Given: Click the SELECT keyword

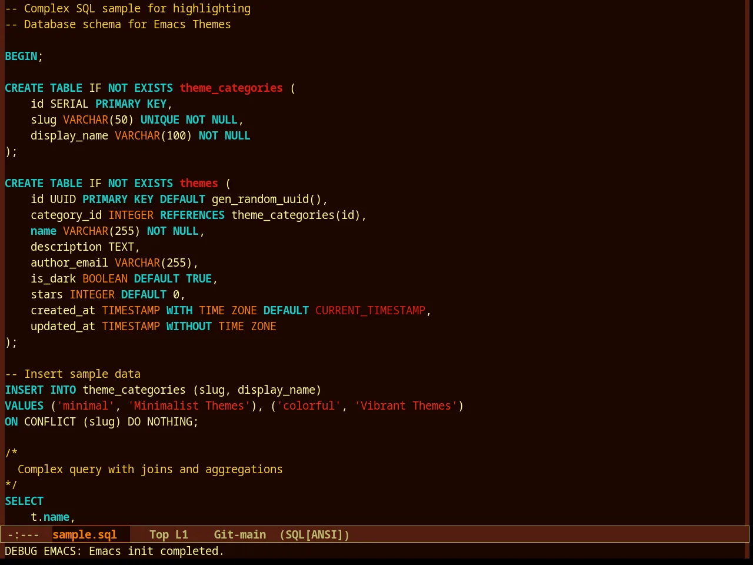Looking at the screenshot, I should [24, 501].
